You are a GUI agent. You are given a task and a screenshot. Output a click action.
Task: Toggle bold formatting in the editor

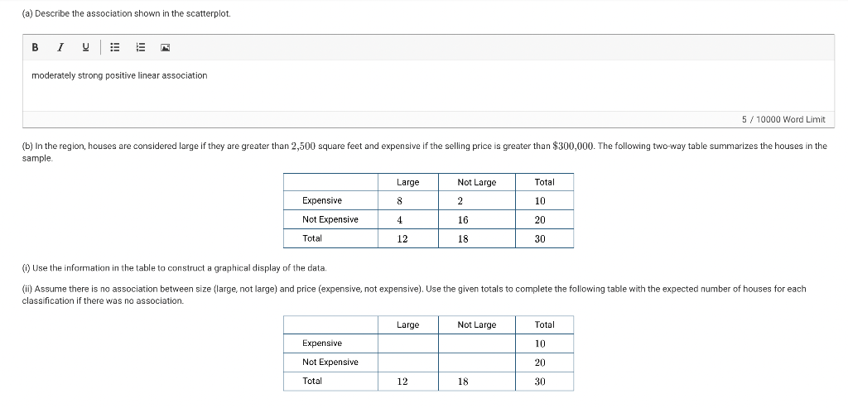pyautogui.click(x=35, y=47)
